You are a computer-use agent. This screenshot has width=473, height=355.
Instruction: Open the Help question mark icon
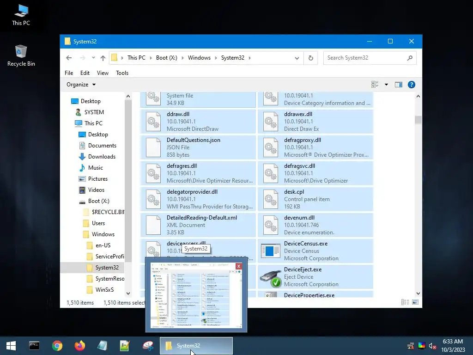(x=412, y=85)
